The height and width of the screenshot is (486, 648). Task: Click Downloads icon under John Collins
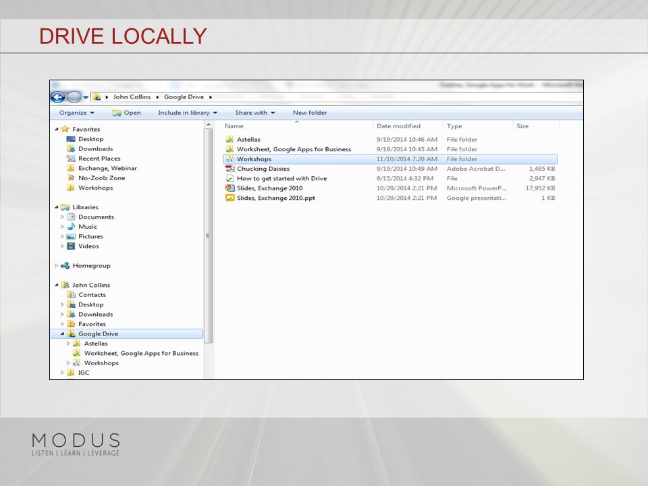[71, 314]
